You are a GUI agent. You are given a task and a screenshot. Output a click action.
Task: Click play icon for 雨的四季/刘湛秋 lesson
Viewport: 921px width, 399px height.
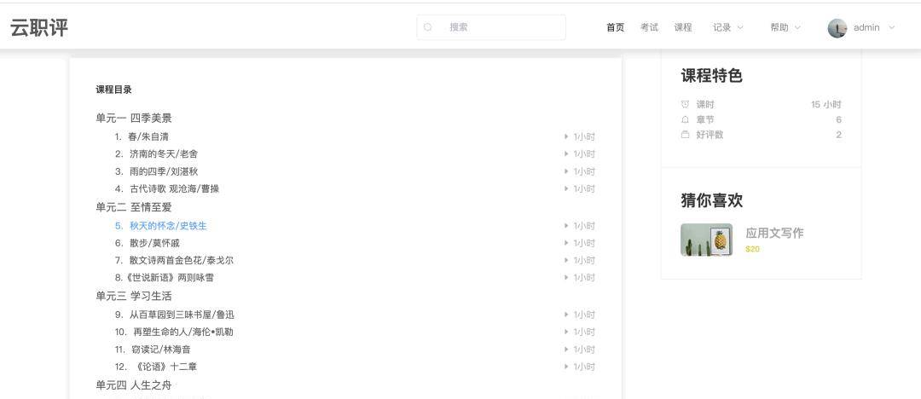pyautogui.click(x=566, y=171)
